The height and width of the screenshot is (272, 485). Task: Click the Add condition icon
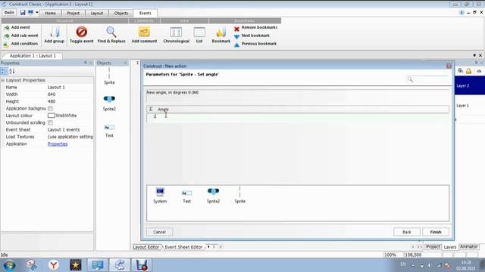tap(7, 44)
